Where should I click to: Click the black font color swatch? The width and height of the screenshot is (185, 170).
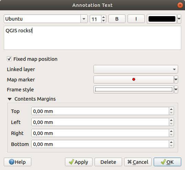tap(162, 19)
